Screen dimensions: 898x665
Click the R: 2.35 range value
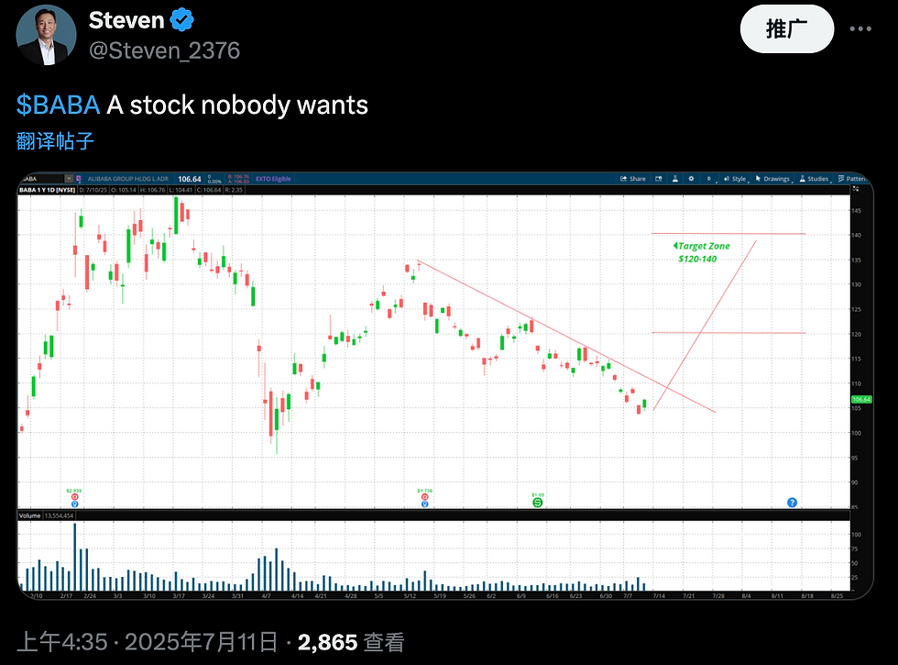point(234,190)
